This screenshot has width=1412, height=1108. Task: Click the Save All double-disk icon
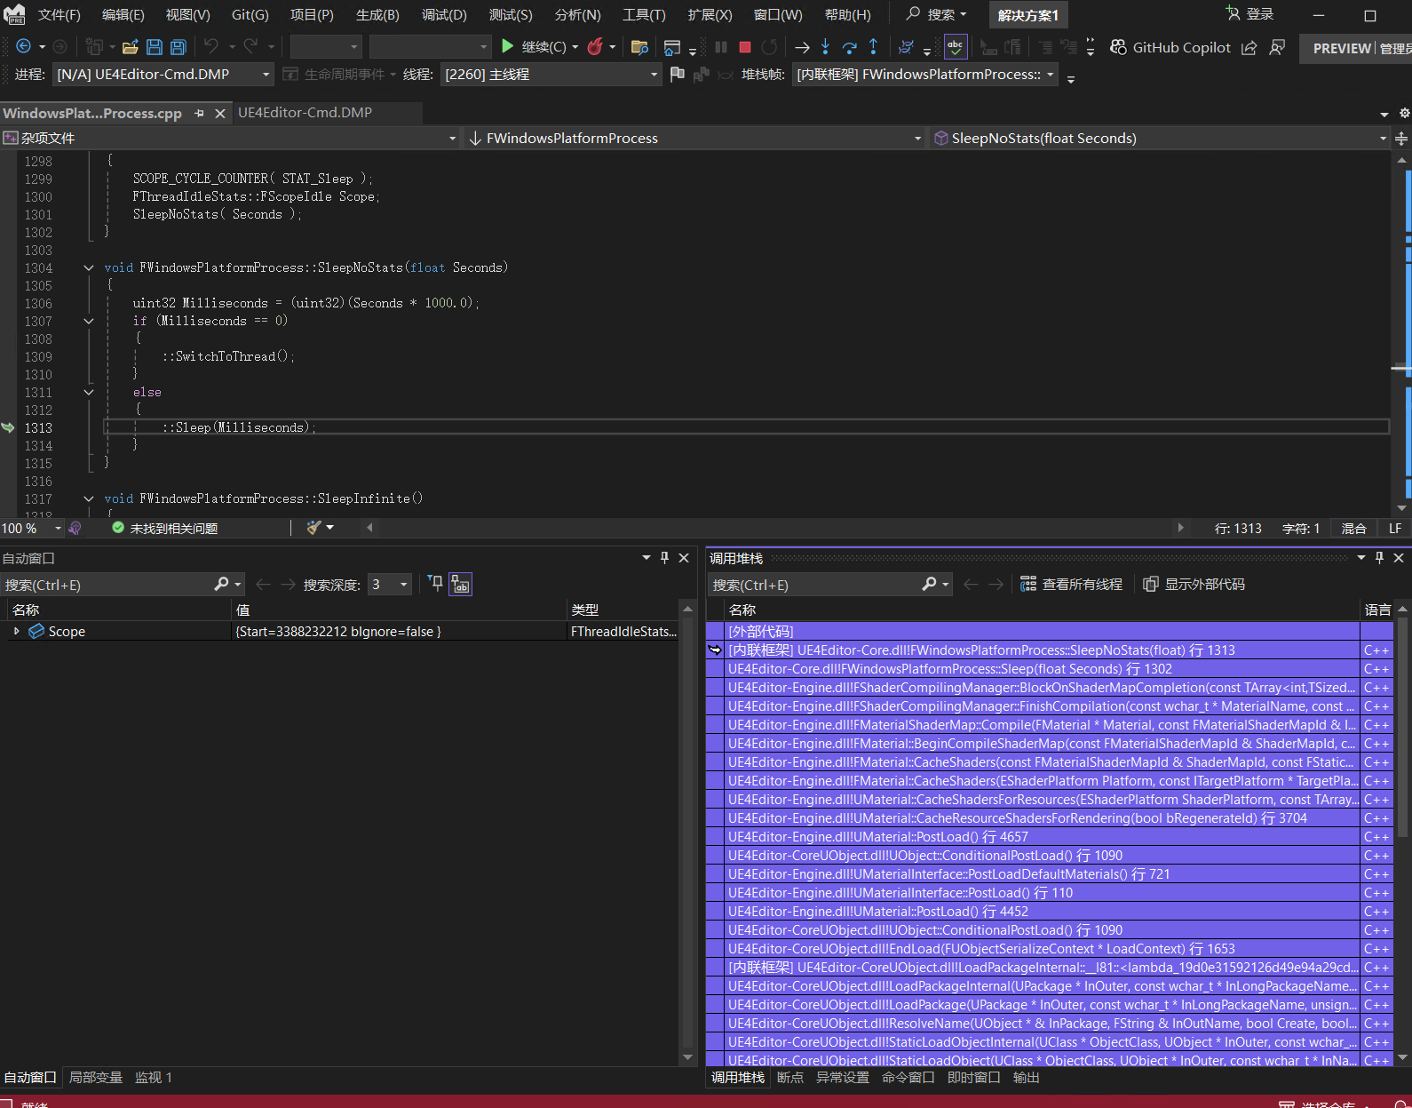(x=178, y=47)
